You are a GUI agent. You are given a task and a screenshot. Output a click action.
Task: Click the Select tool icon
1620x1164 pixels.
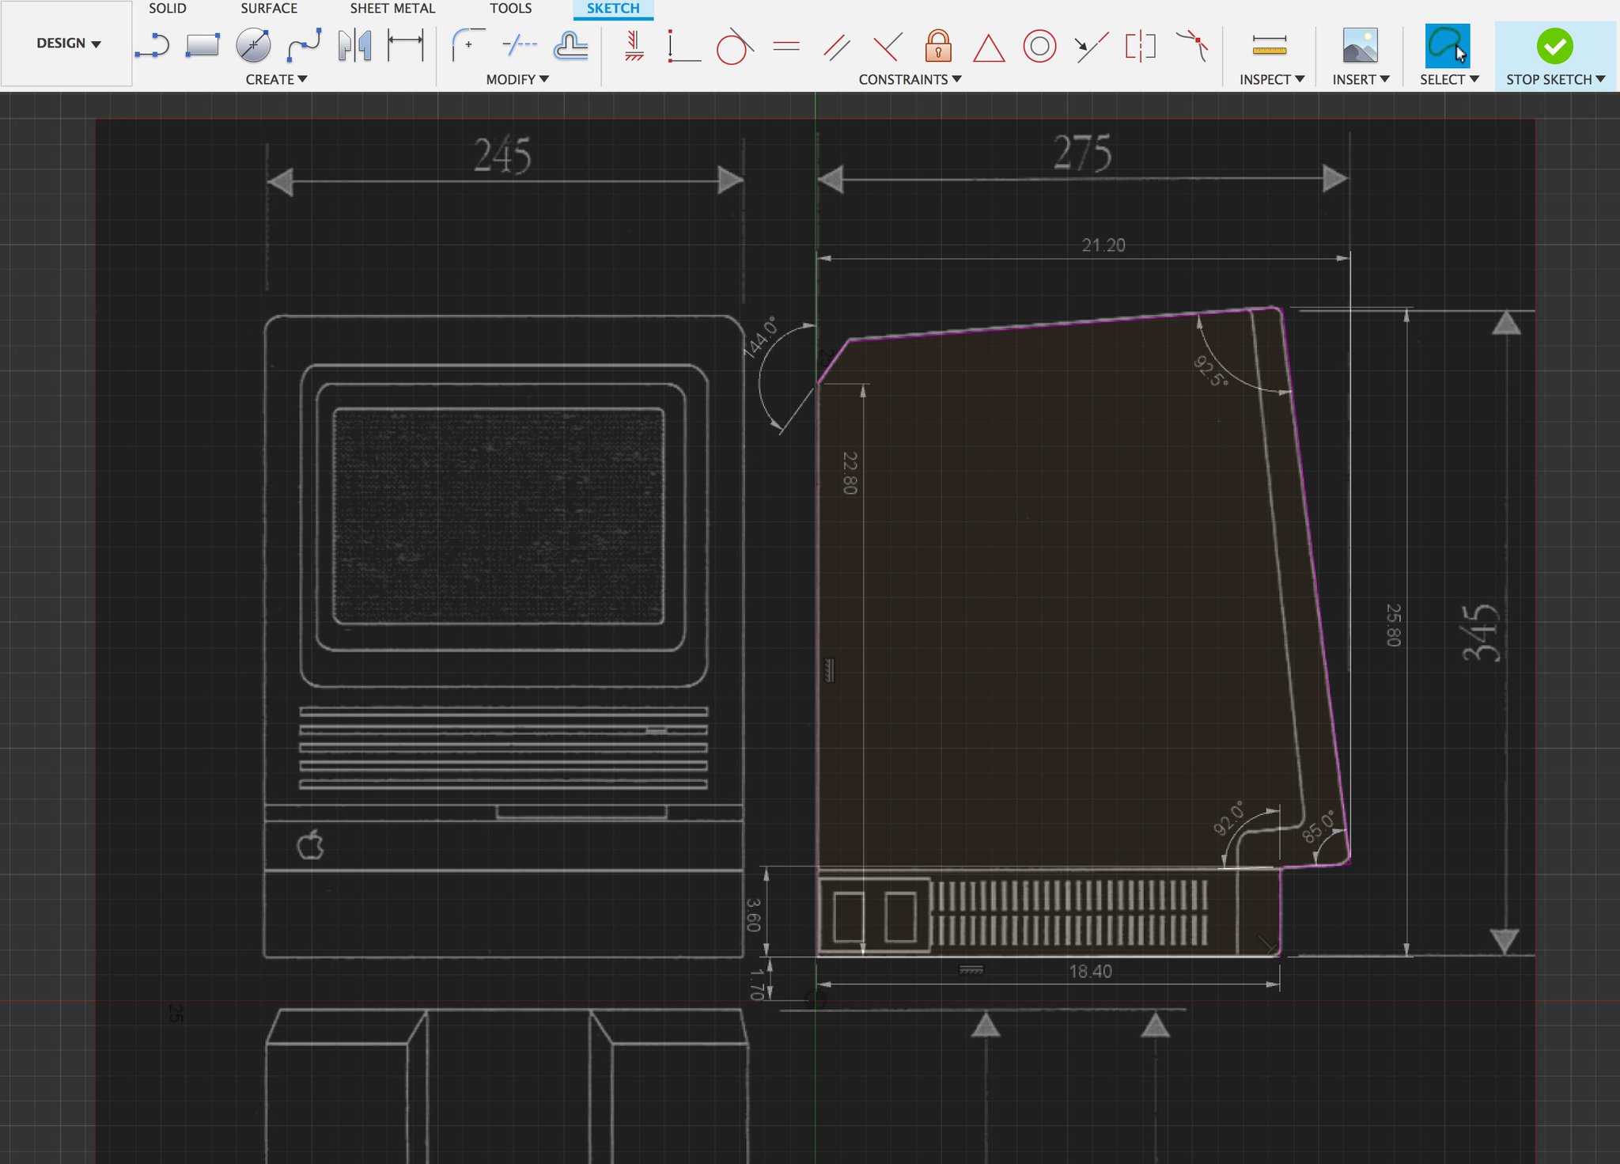click(x=1448, y=45)
